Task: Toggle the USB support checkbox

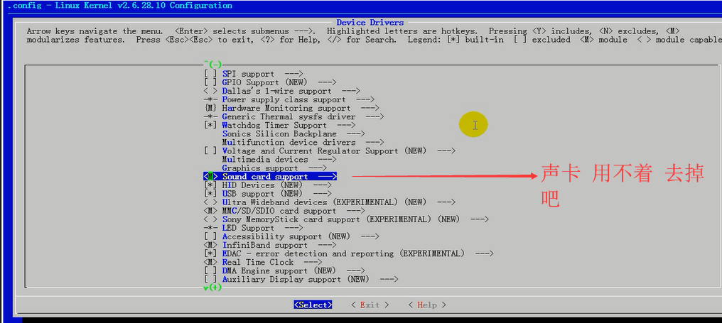Action: point(210,194)
